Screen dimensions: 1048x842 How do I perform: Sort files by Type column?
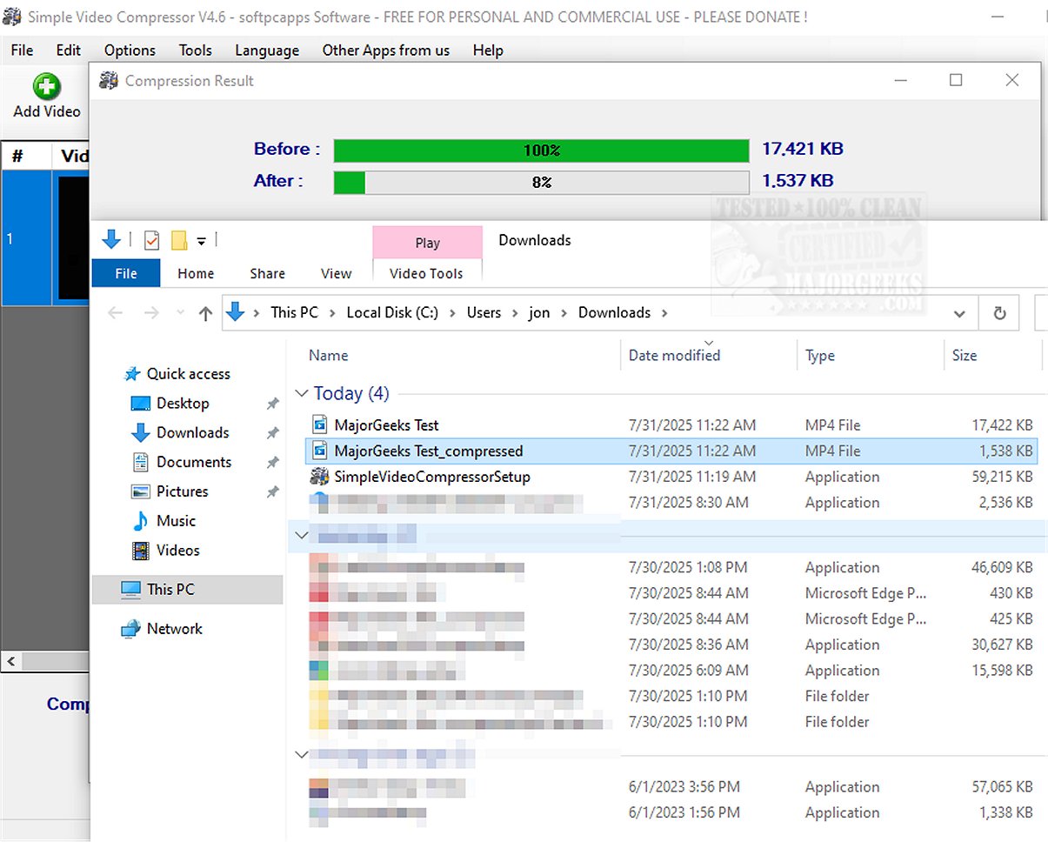click(x=819, y=355)
